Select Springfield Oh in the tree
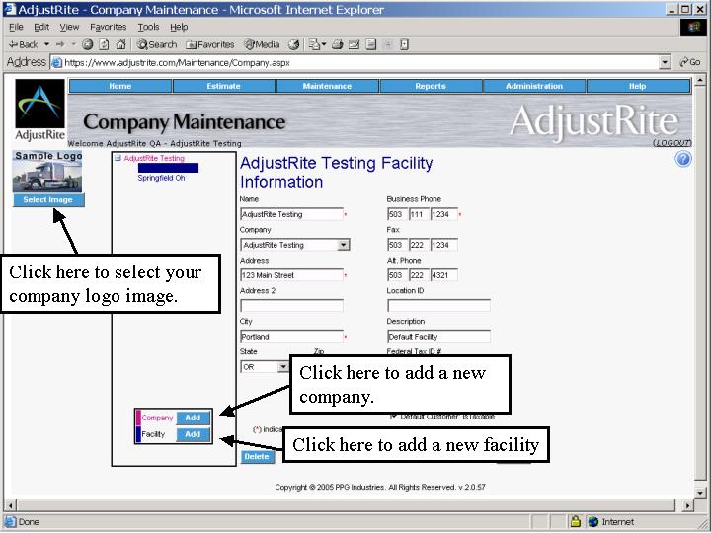The height and width of the screenshot is (533, 711). coord(161,178)
